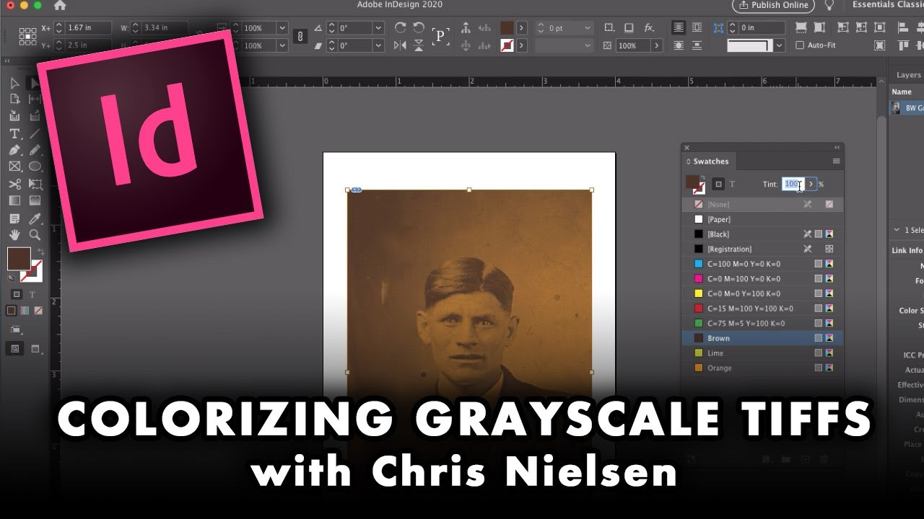Expand the fill color arrow in control panel

pos(522,28)
